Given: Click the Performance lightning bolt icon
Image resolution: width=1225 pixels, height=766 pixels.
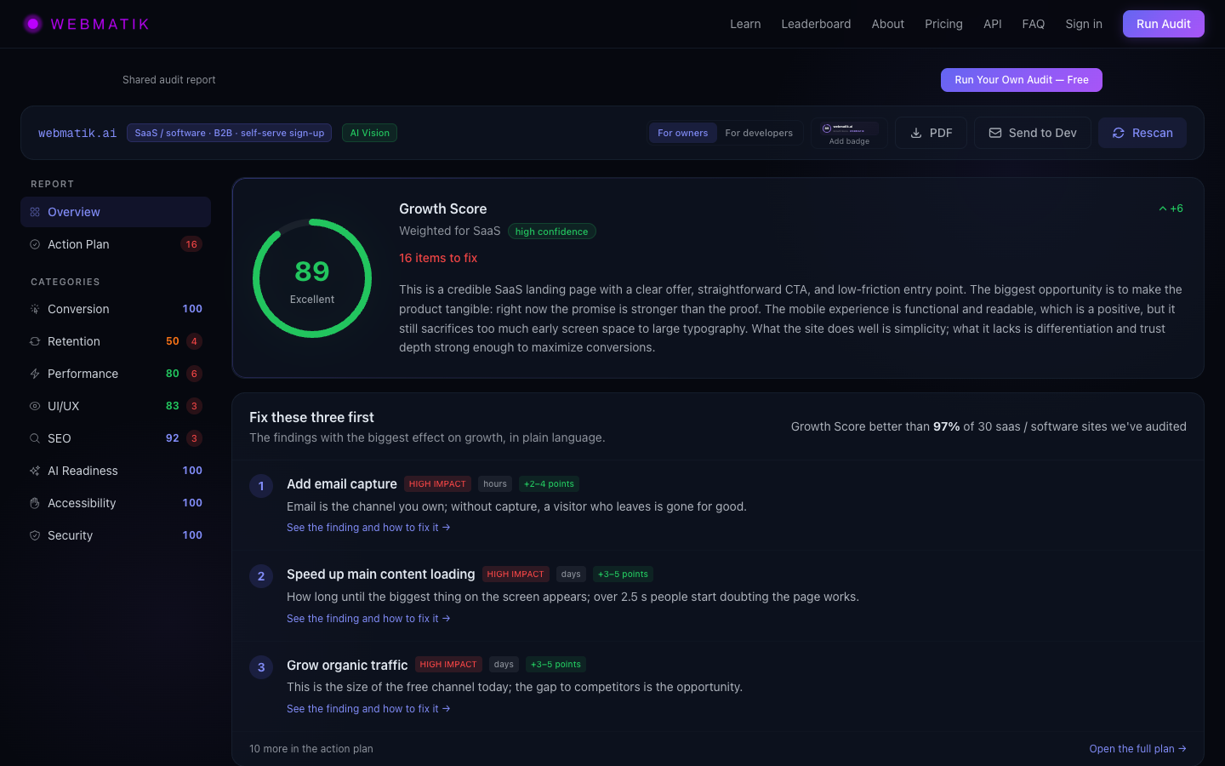Looking at the screenshot, I should pyautogui.click(x=35, y=374).
